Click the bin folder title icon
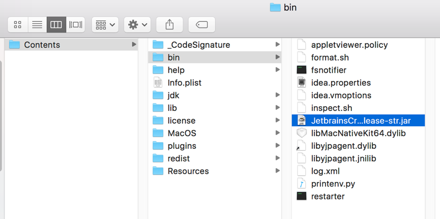 (276, 7)
